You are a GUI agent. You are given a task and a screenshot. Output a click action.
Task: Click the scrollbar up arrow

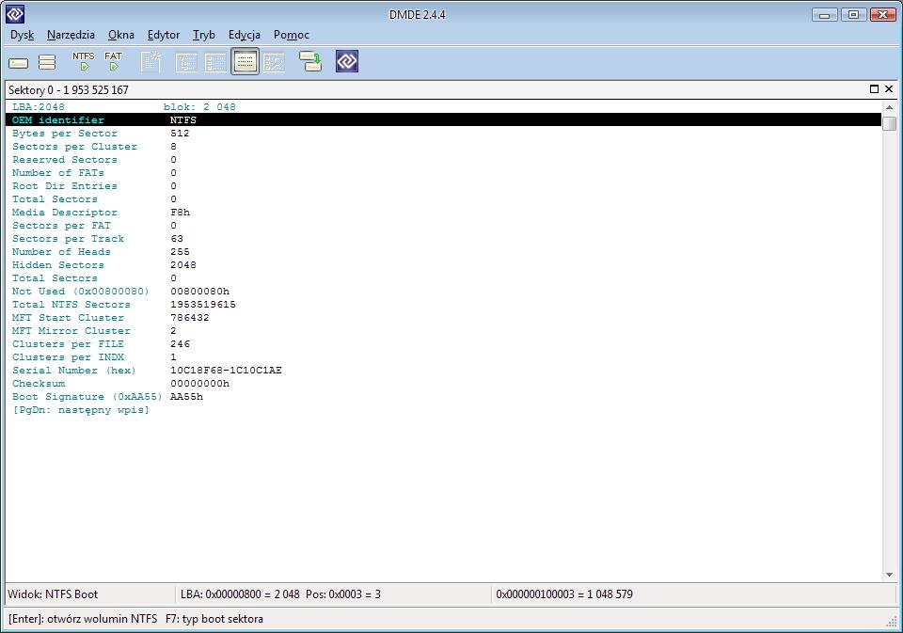coord(889,108)
